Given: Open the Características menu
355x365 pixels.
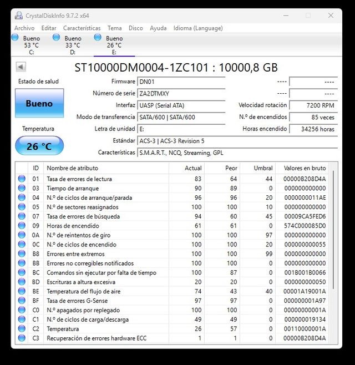Looking at the screenshot, I should coord(82,28).
